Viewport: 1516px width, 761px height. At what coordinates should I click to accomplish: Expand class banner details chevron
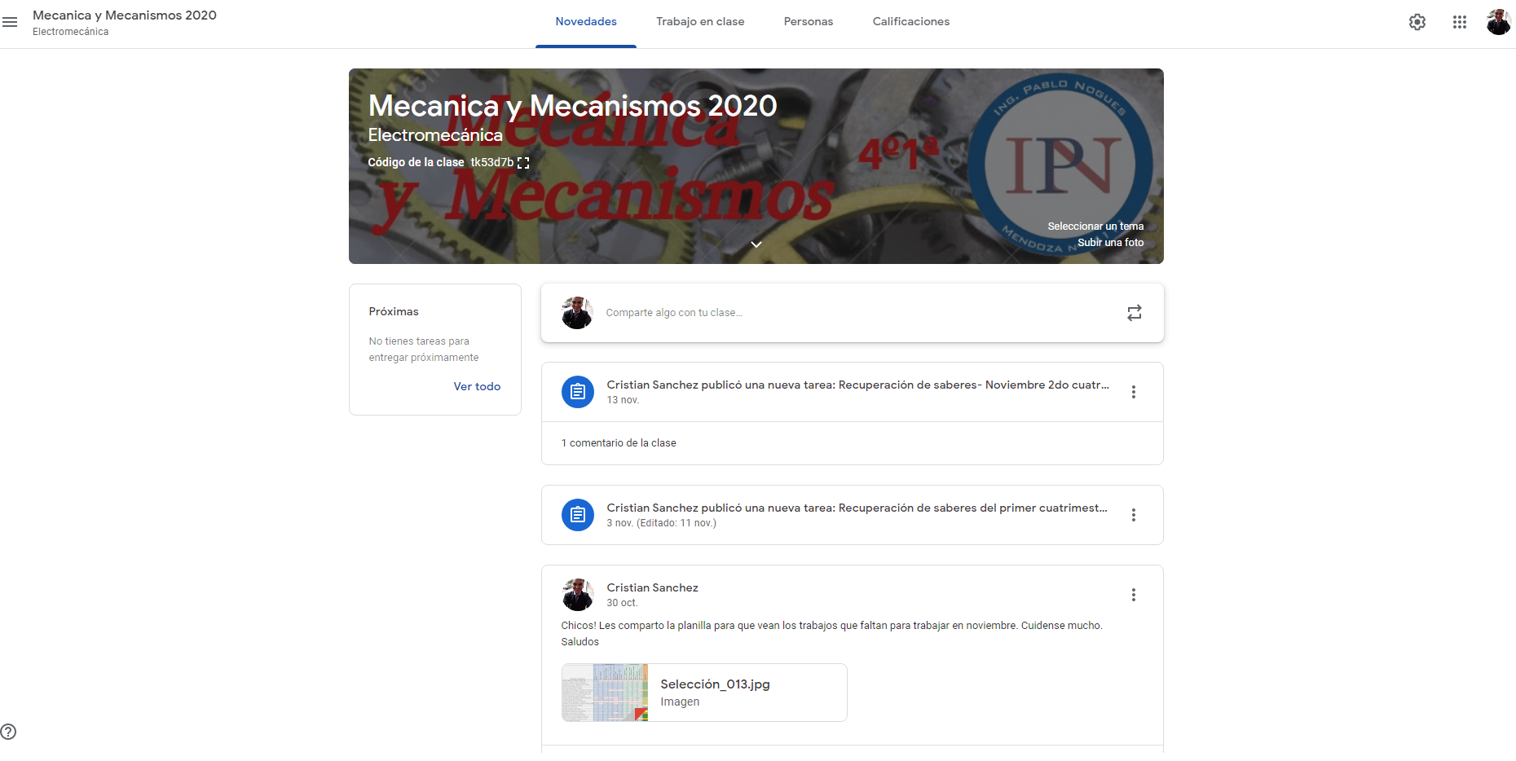click(x=756, y=244)
